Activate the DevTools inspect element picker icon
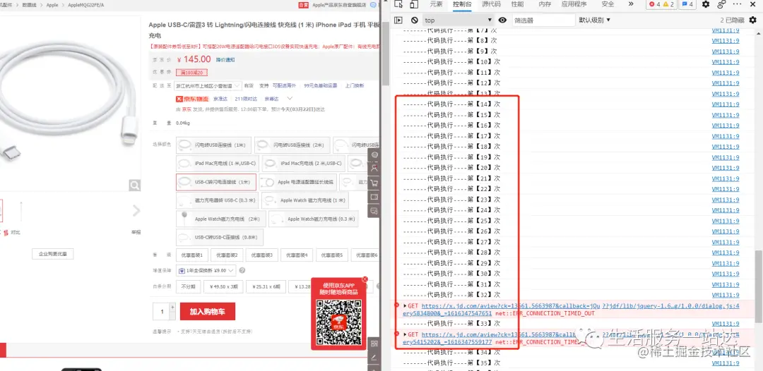 coord(398,4)
